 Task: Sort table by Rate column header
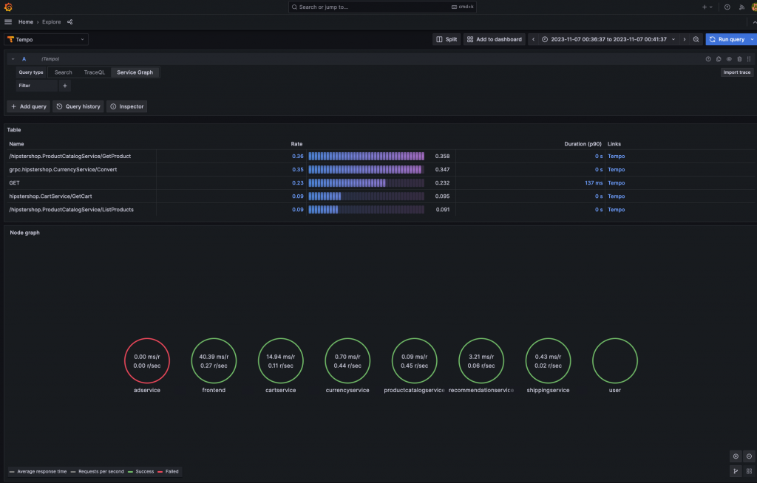pyautogui.click(x=296, y=144)
